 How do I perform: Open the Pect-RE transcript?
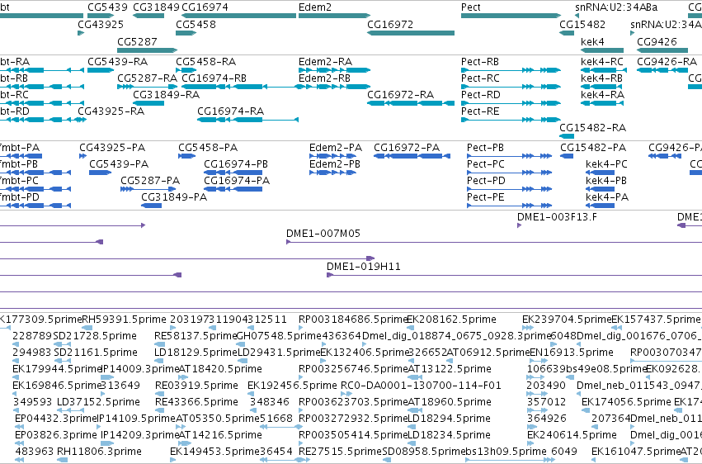[511, 120]
